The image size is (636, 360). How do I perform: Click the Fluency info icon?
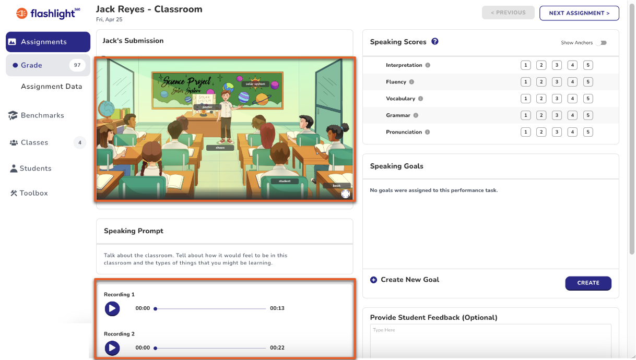pos(411,82)
